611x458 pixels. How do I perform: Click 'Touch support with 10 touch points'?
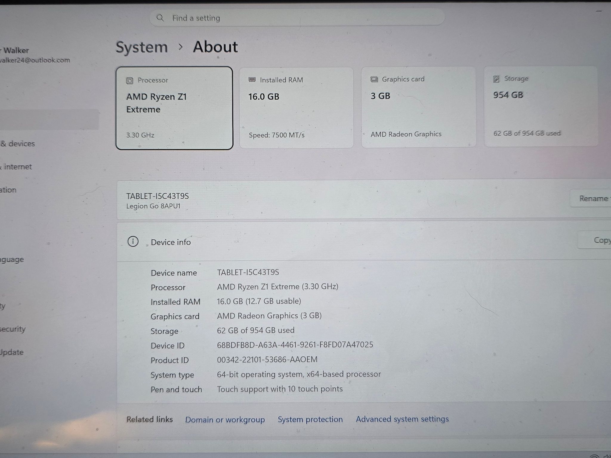[x=280, y=389]
